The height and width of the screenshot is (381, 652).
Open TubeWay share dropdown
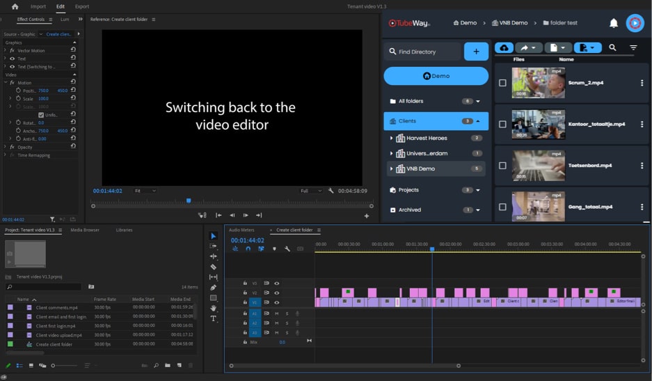(529, 48)
